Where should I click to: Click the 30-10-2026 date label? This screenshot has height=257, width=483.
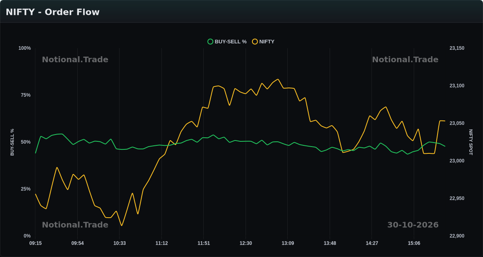(x=413, y=225)
